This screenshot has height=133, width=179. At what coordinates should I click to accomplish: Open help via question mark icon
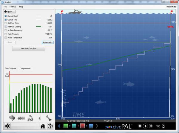[x=50, y=126]
